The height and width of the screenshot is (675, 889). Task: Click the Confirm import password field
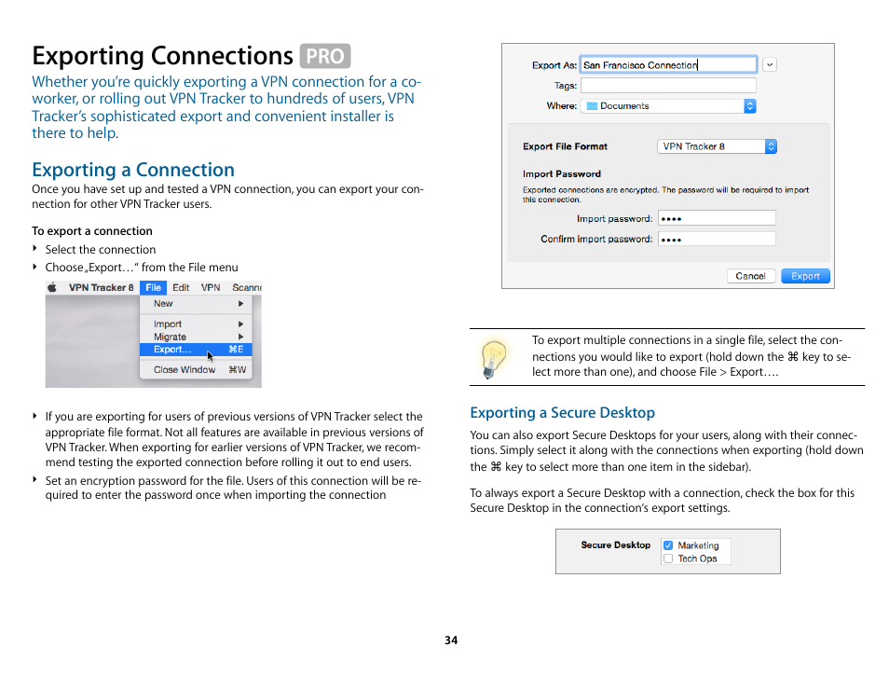point(717,239)
